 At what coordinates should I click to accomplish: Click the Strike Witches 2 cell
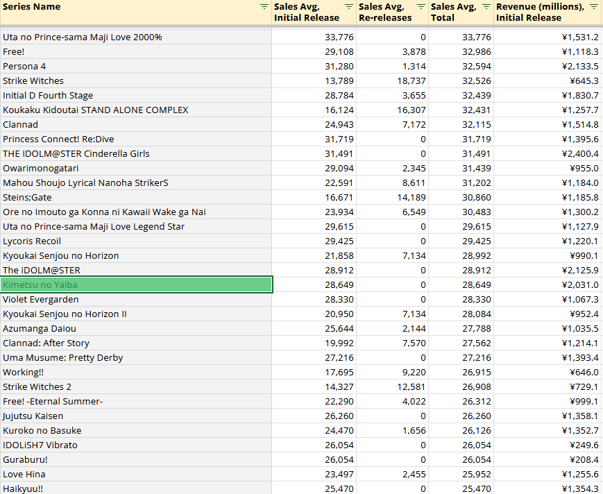click(x=136, y=387)
